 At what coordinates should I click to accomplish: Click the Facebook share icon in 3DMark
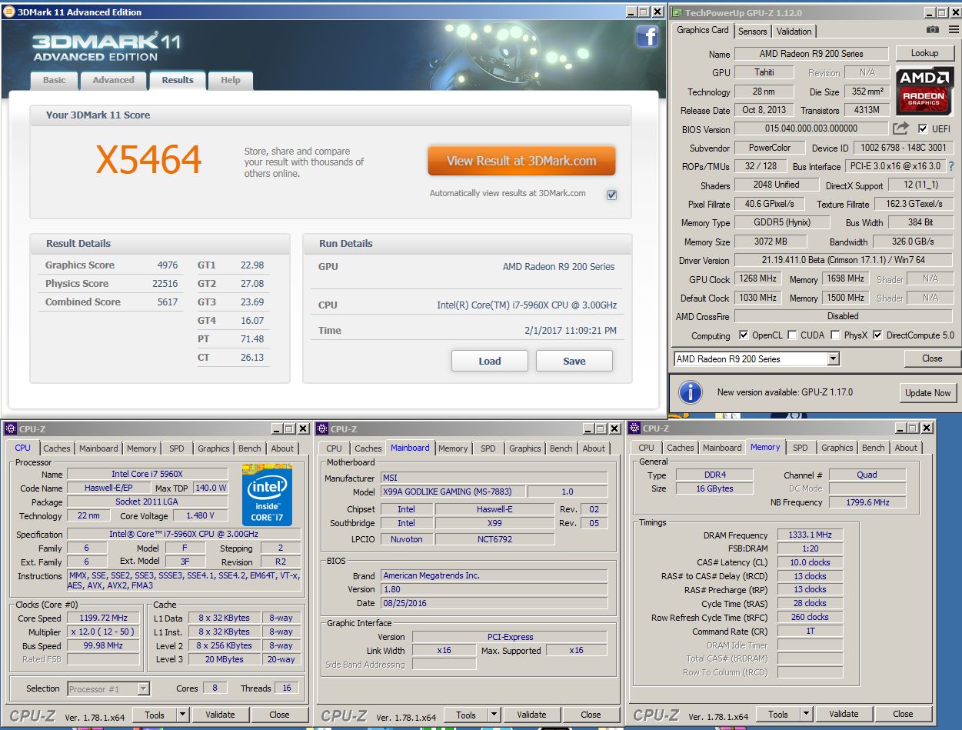[647, 36]
